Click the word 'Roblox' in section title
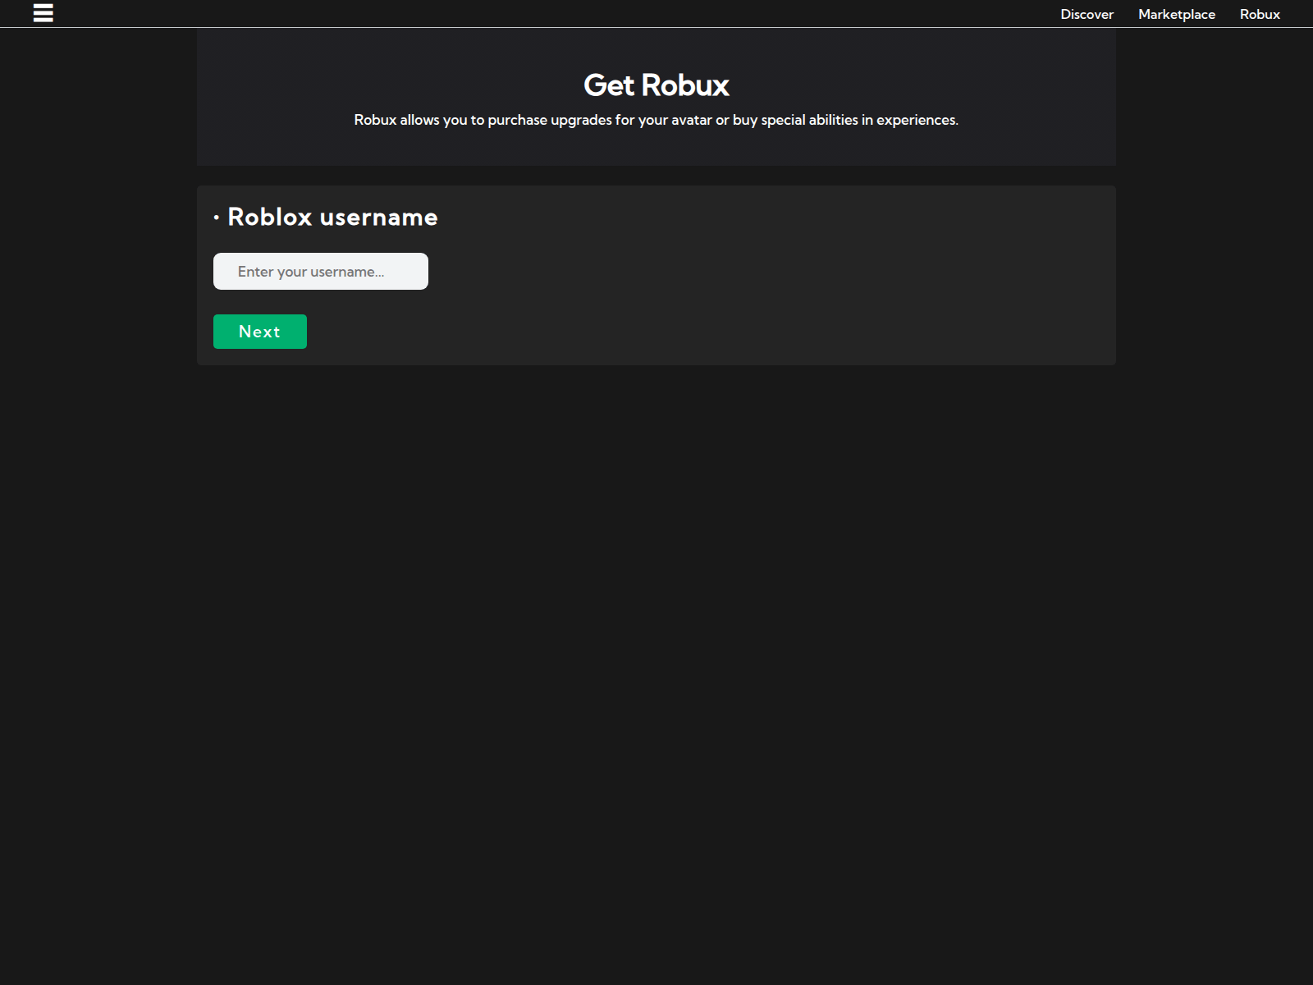The image size is (1313, 985). (270, 217)
